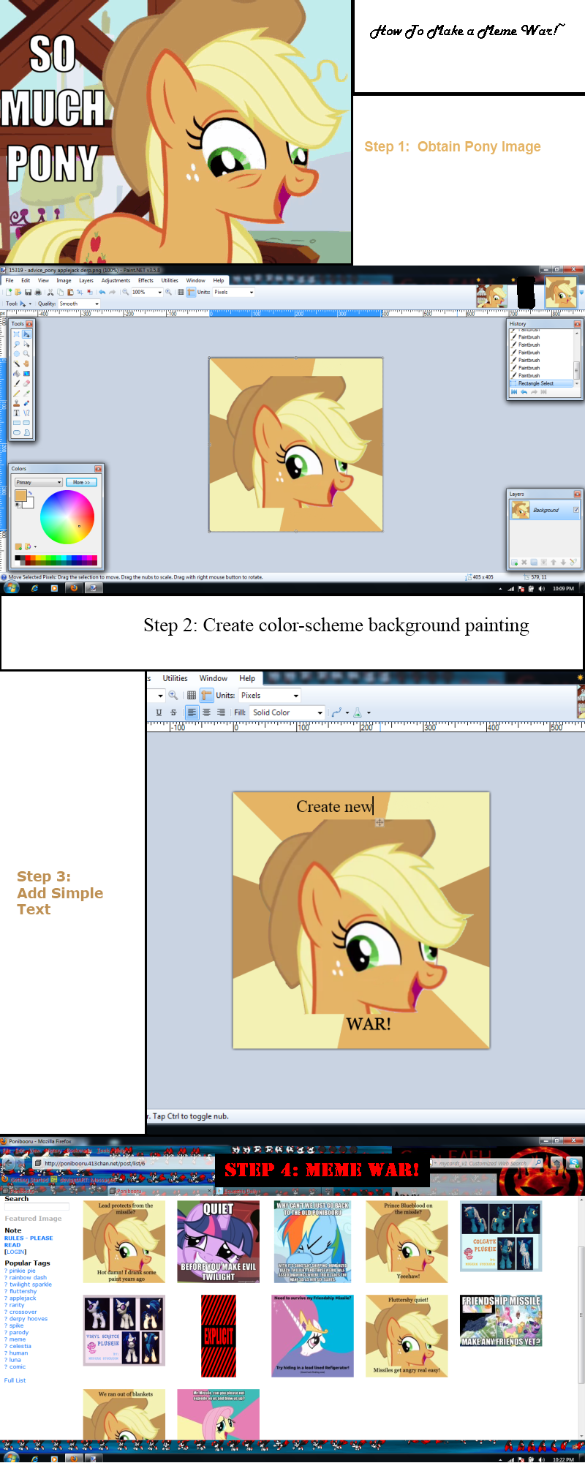The image size is (585, 1463).
Task: Select the Clone Stamp tool
Action: click(17, 402)
